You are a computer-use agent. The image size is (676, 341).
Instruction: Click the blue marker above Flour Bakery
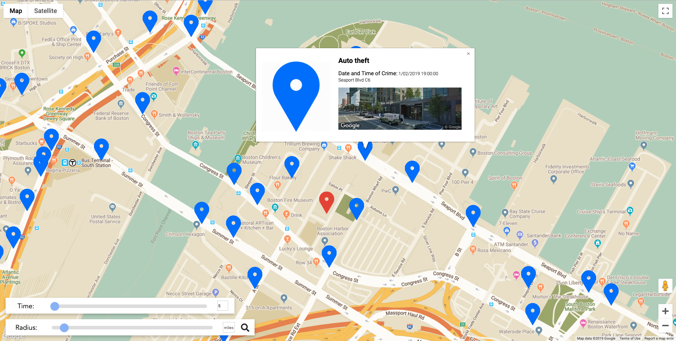(x=292, y=167)
